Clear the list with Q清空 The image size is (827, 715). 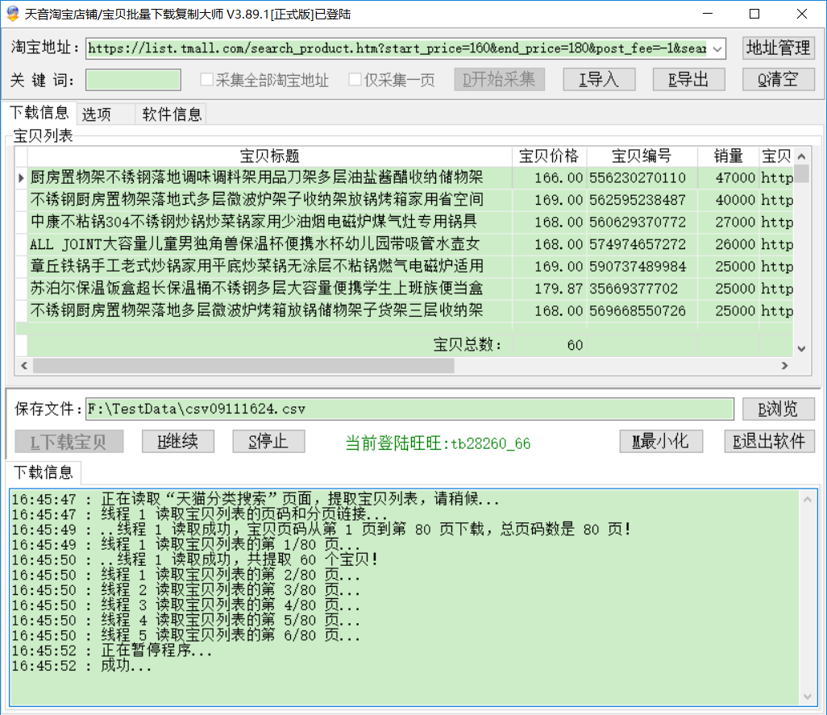[x=778, y=79]
